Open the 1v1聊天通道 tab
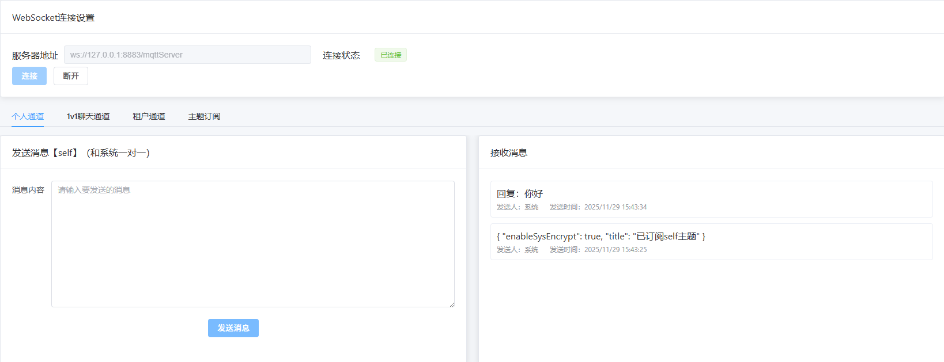This screenshot has width=944, height=362. 88,116
